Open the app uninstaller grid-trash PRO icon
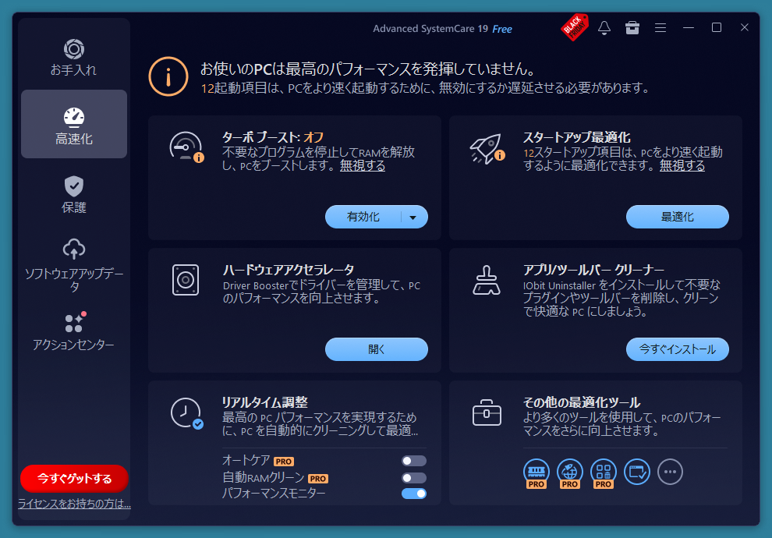Screen dimensions: 772x538 604,472
